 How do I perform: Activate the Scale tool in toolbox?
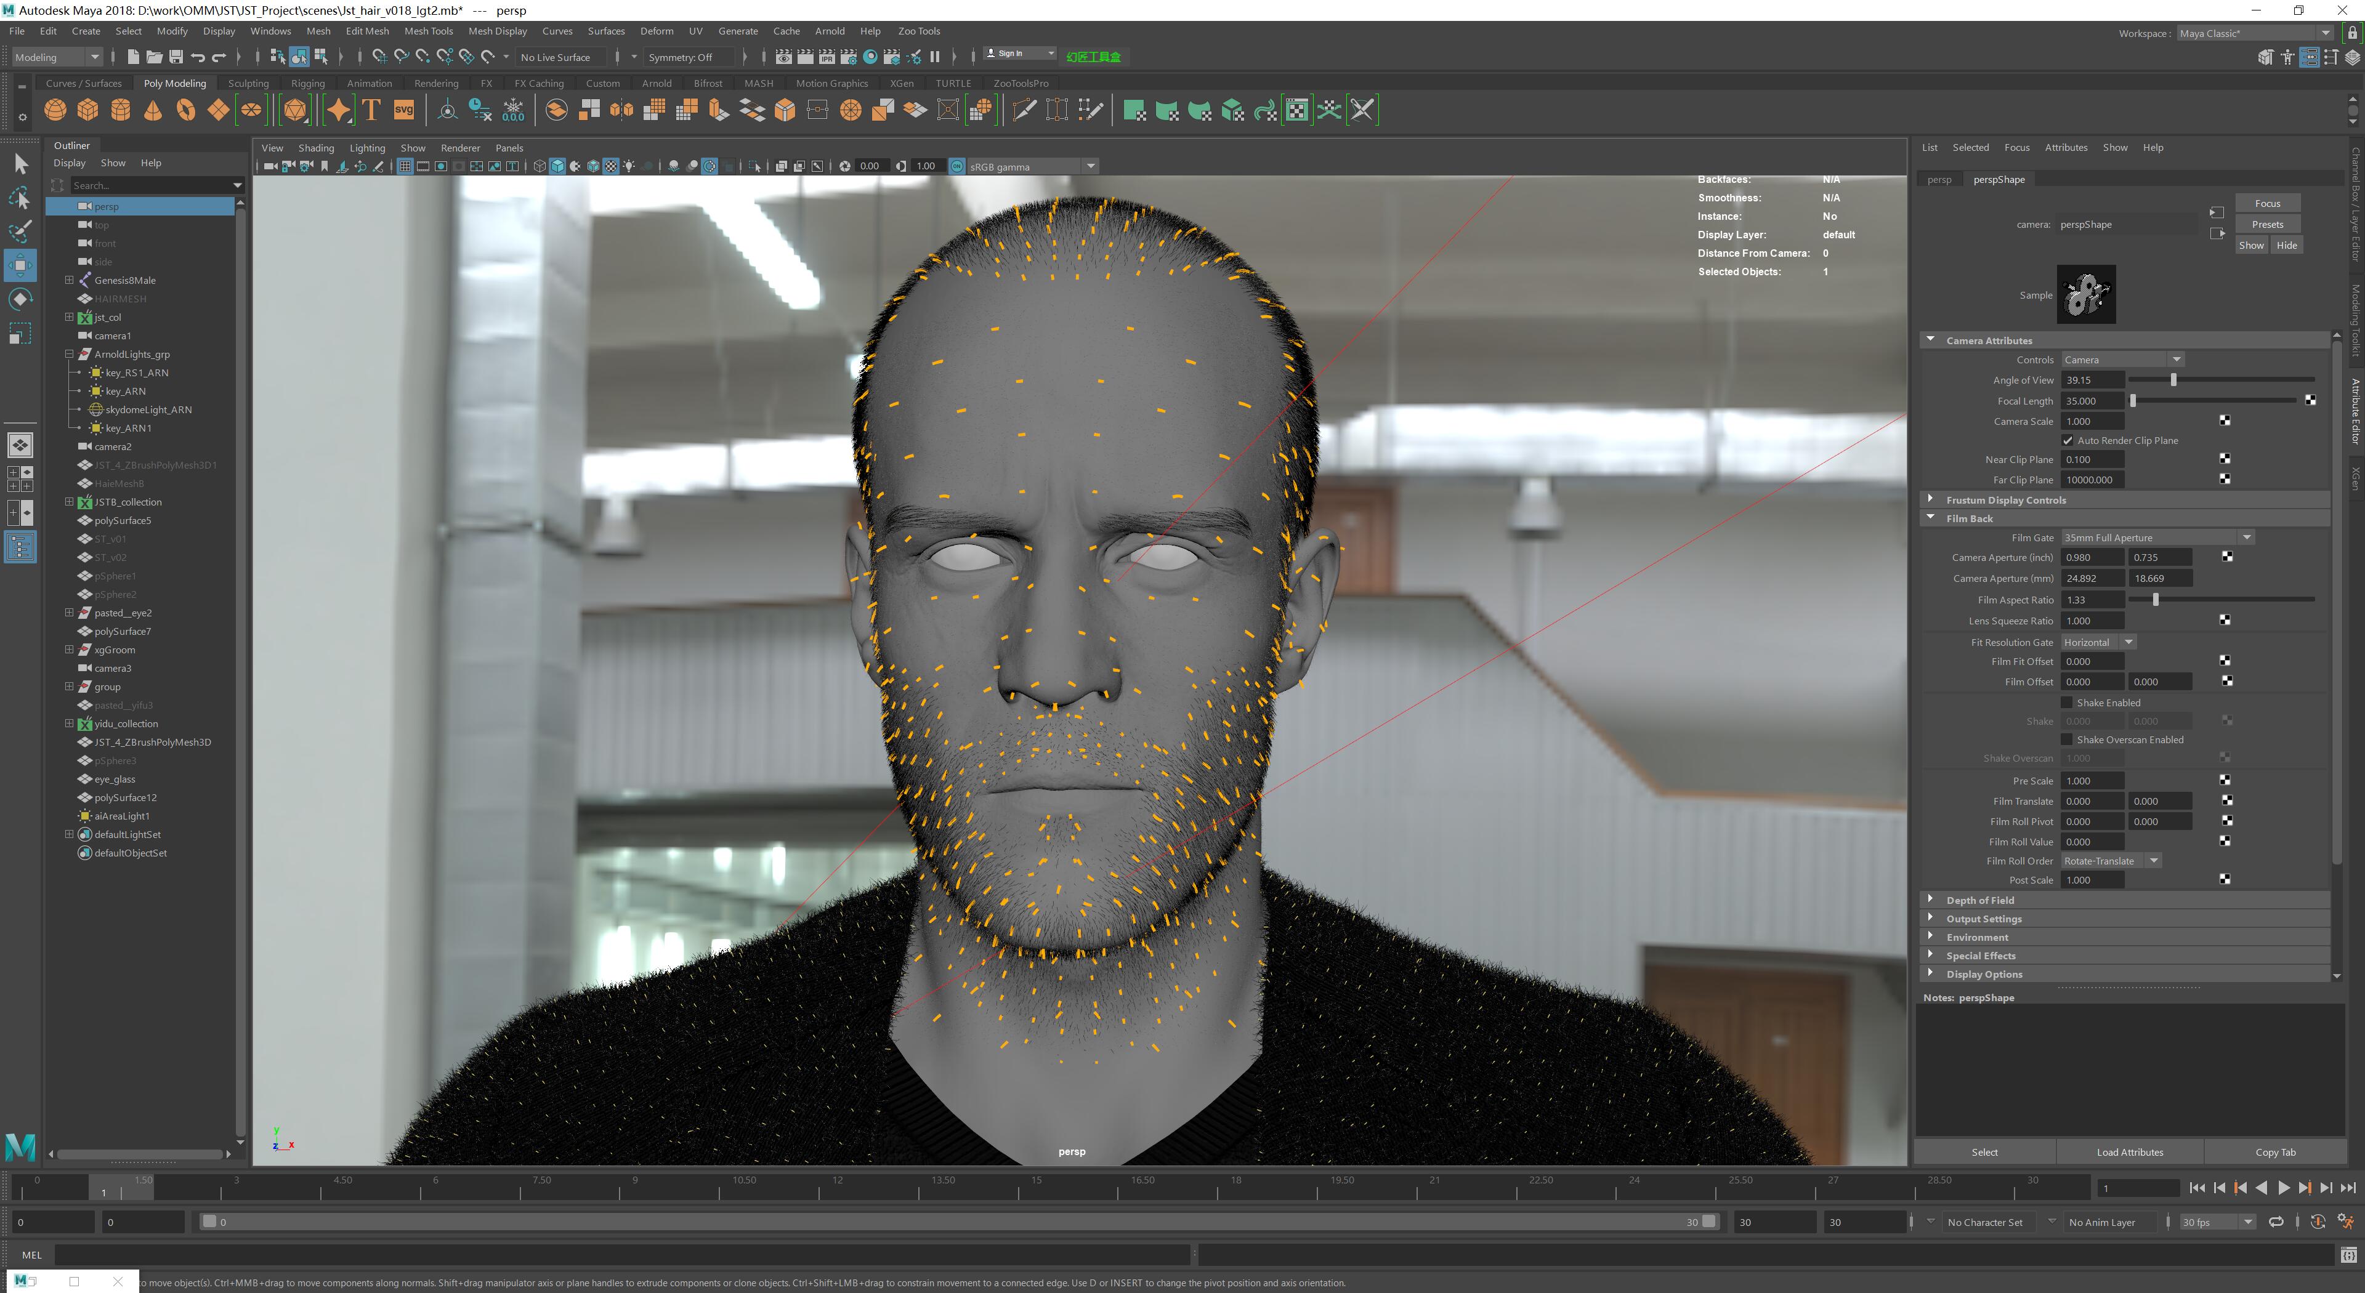[20, 333]
